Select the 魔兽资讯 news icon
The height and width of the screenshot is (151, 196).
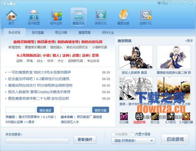[x=79, y=17]
